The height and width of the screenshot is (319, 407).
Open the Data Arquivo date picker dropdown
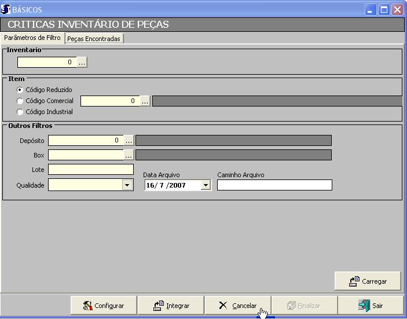pyautogui.click(x=206, y=185)
